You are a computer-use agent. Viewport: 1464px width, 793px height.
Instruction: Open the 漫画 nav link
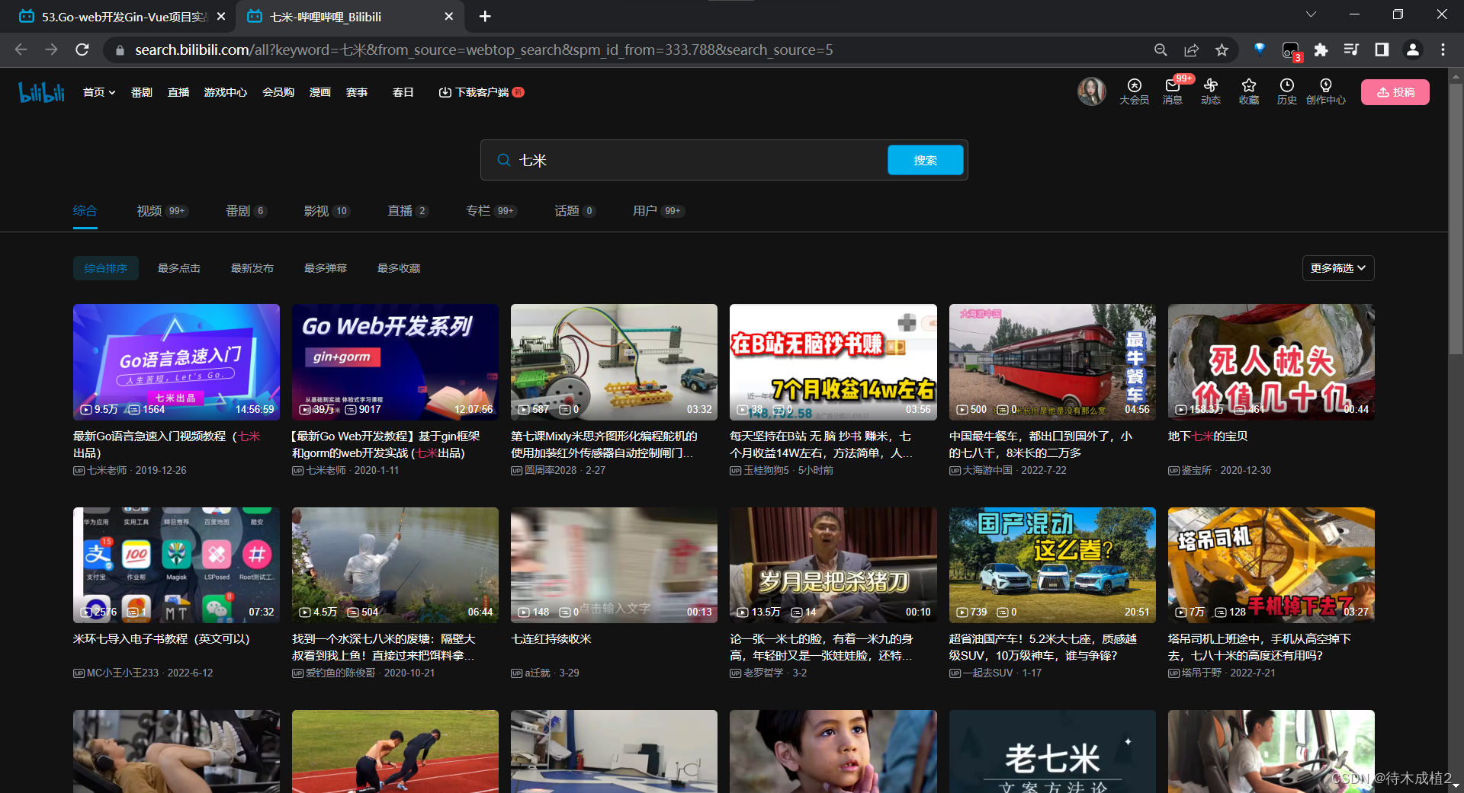click(x=320, y=92)
